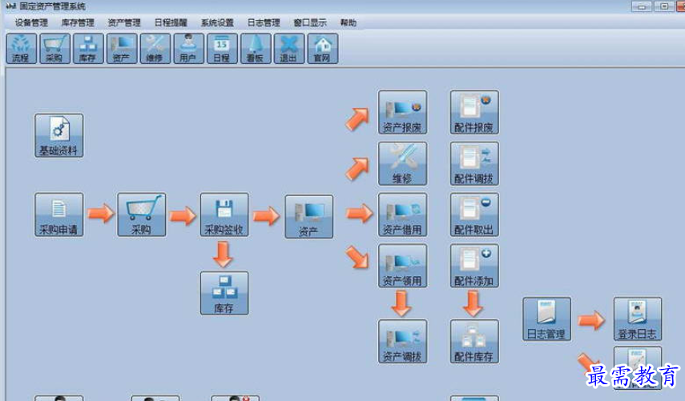
Task: Open the 资产调拨 module
Action: [x=403, y=341]
